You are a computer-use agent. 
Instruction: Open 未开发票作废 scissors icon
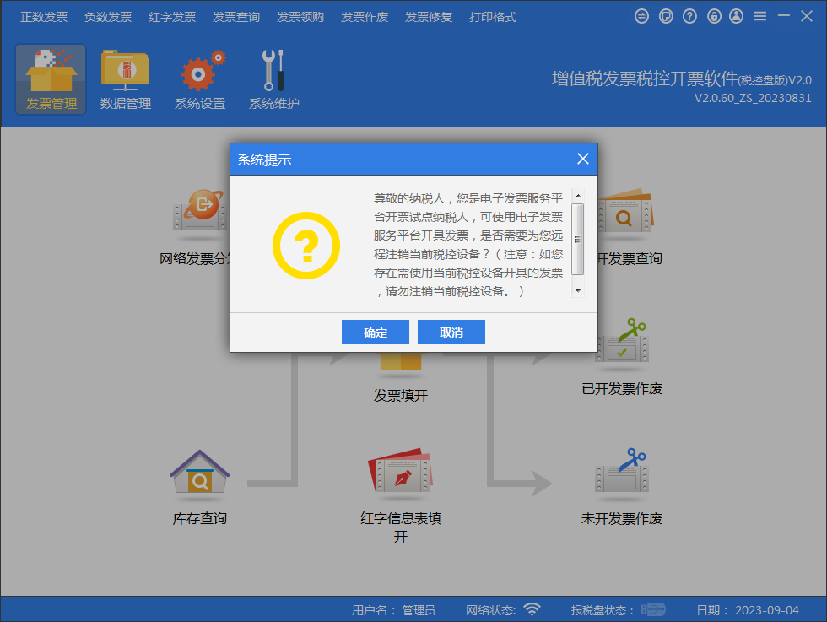point(622,477)
